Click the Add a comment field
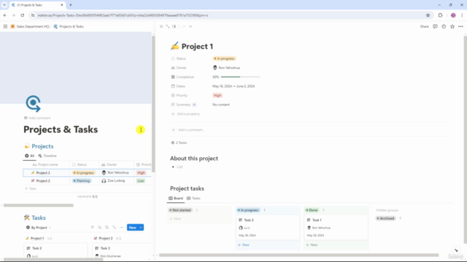 coord(191,130)
